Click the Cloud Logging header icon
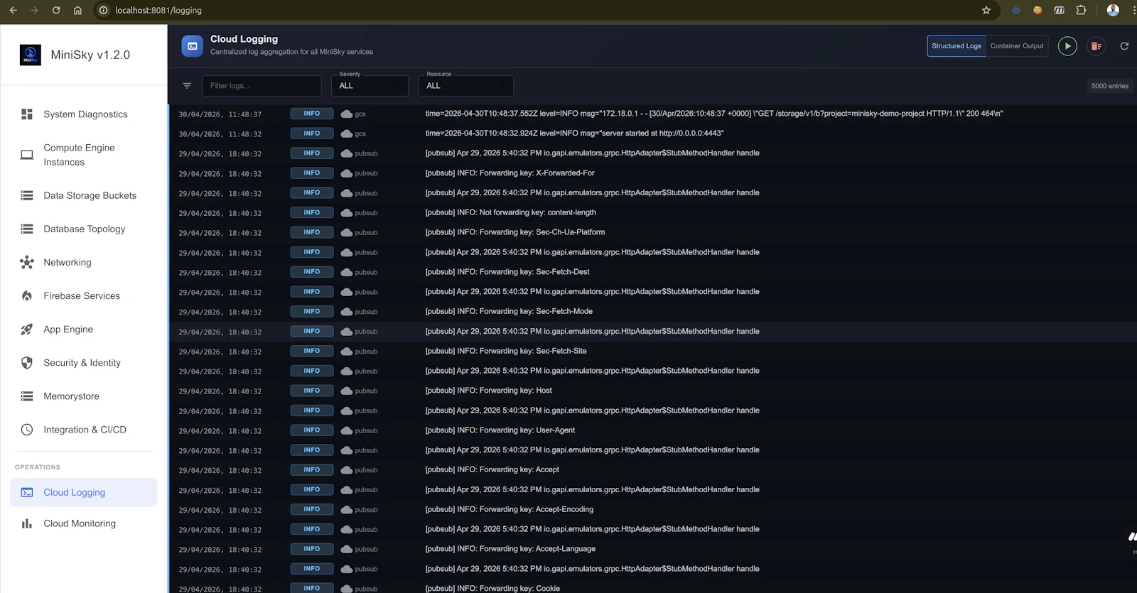The image size is (1137, 593). pyautogui.click(x=192, y=46)
